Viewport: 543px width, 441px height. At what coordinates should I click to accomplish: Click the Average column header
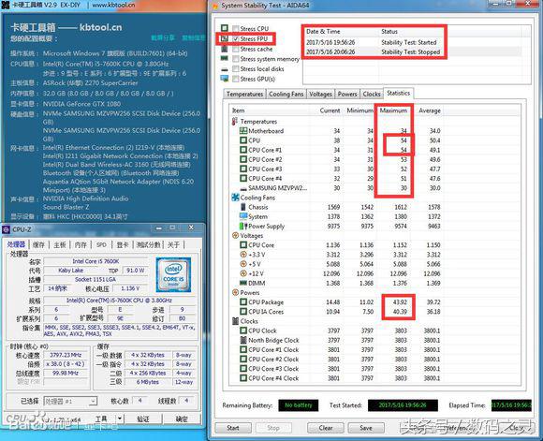click(430, 110)
